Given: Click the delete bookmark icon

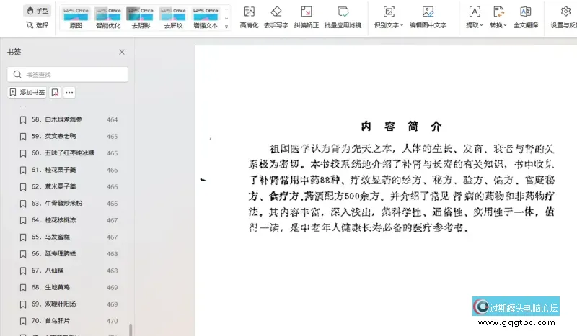Looking at the screenshot, I should point(56,92).
